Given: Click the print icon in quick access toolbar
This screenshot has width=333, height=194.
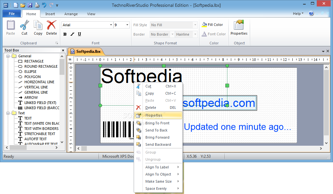Looking at the screenshot, I should tap(37, 5).
